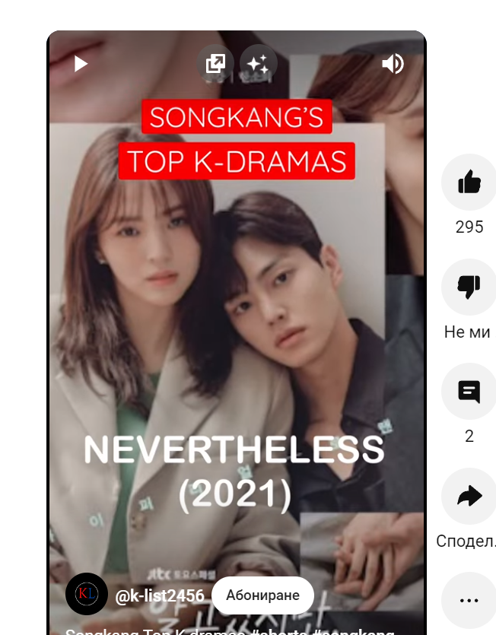This screenshot has height=635, width=496.
Task: Click the Не ми dislike label
Action: tap(468, 332)
